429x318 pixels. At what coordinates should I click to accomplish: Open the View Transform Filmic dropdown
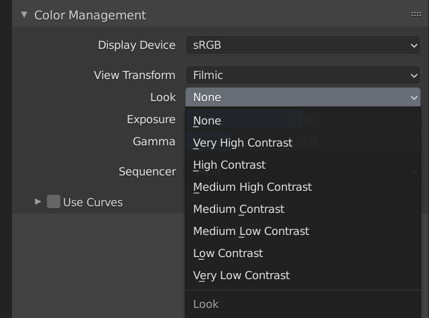click(x=302, y=75)
